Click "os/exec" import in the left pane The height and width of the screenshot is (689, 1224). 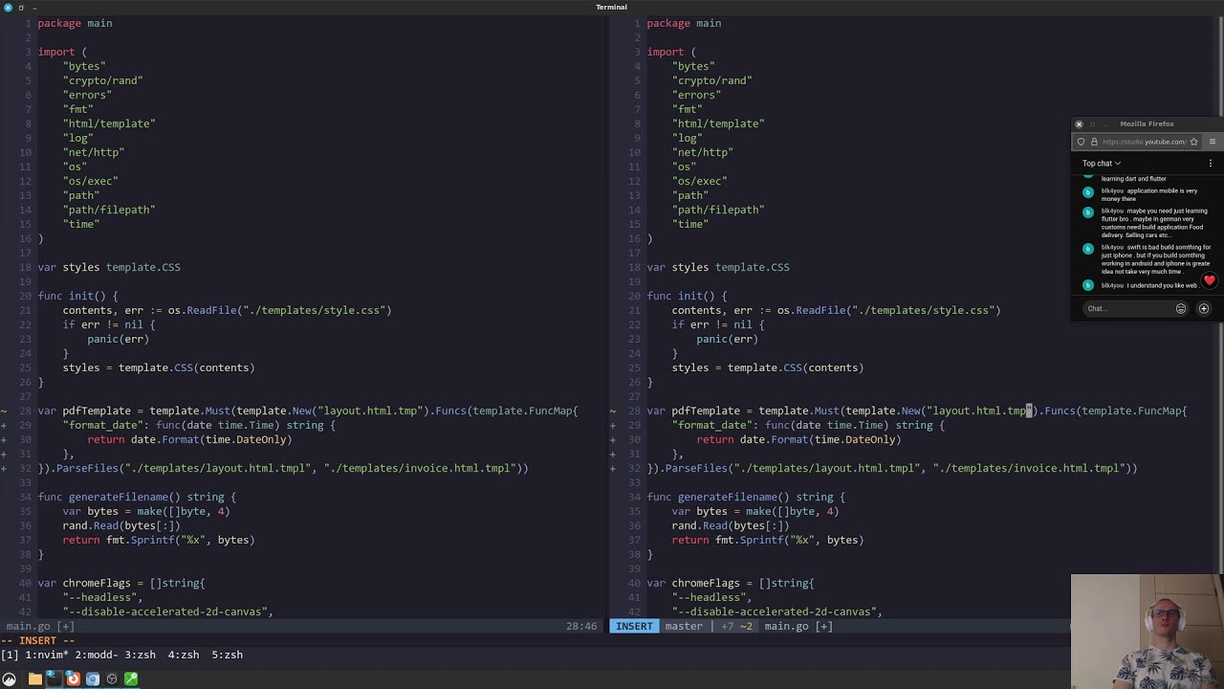coord(90,181)
